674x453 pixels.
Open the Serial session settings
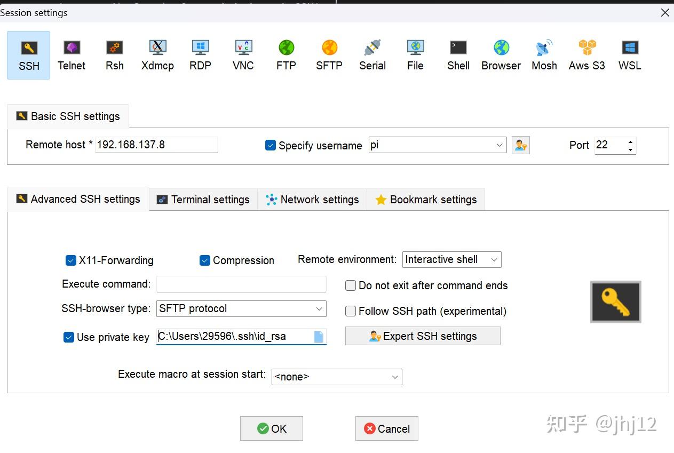pos(372,55)
